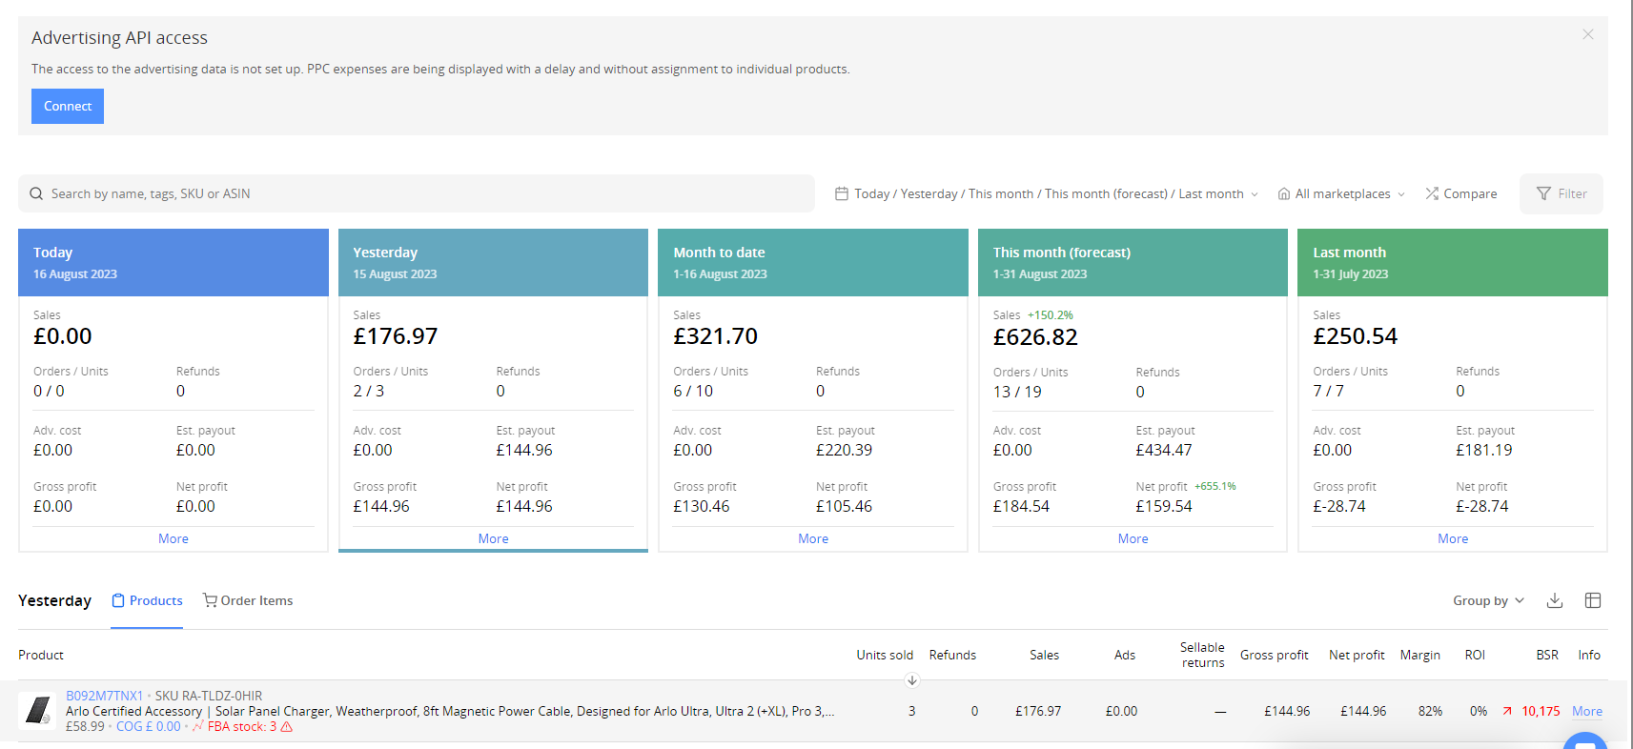Viewport: 1633px width, 749px height.
Task: Sort by Gross profit column header
Action: [1274, 655]
